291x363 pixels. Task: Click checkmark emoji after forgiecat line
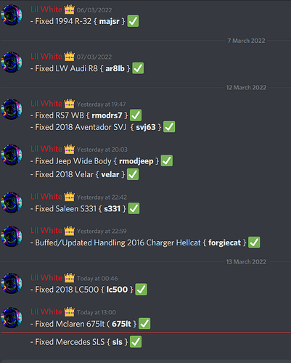pyautogui.click(x=254, y=242)
